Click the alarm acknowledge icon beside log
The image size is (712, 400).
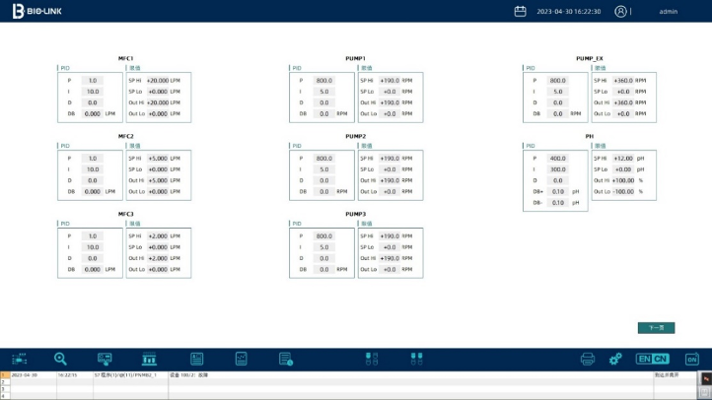tap(705, 378)
